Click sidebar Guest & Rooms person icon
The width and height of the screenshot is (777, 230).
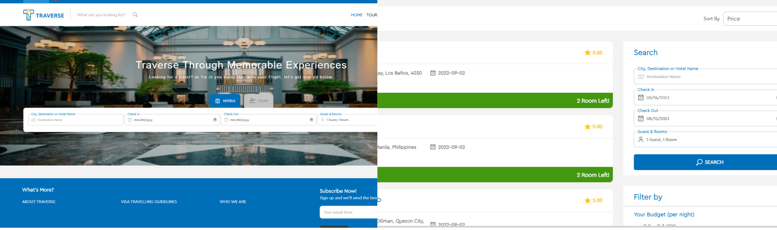point(641,139)
